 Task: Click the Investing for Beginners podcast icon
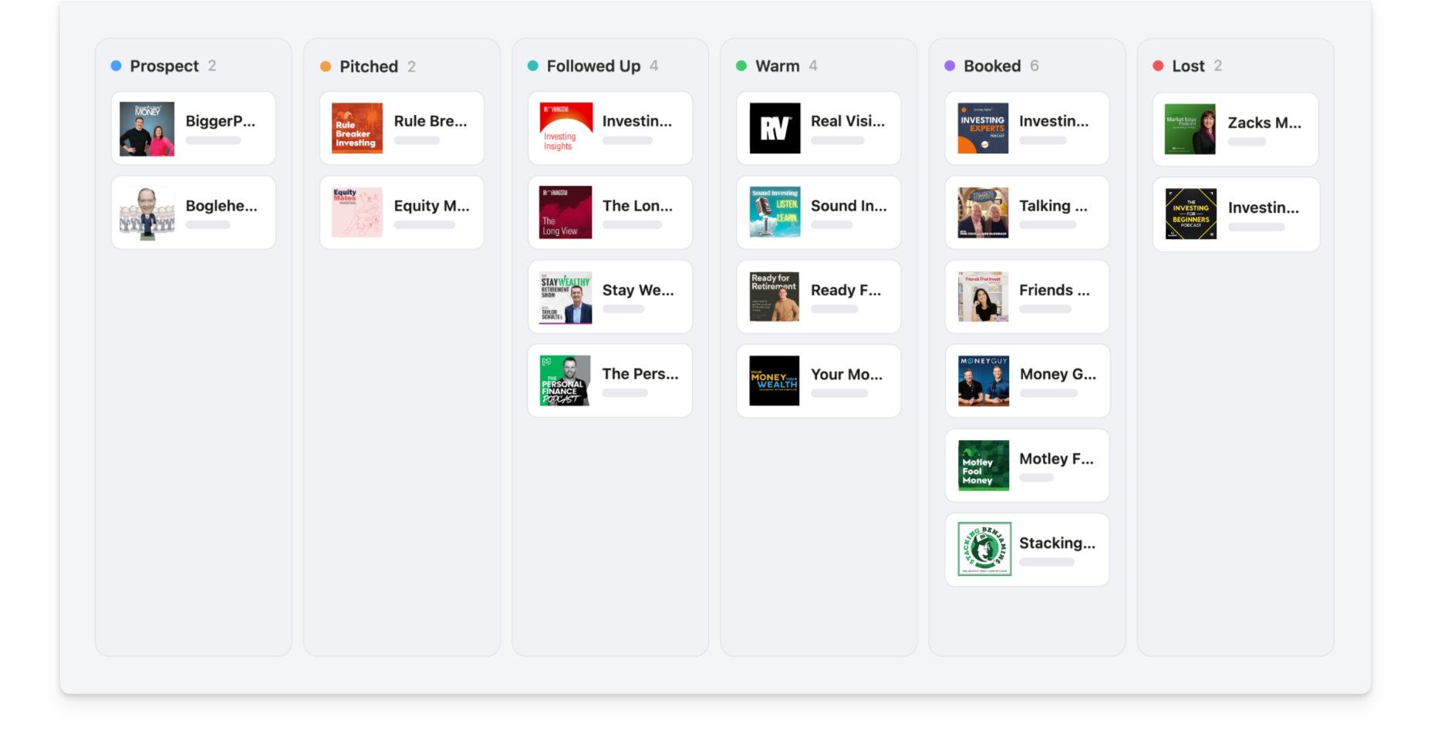coord(1190,214)
